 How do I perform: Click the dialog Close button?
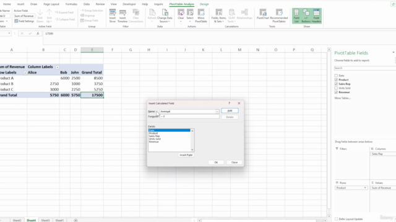(235, 162)
